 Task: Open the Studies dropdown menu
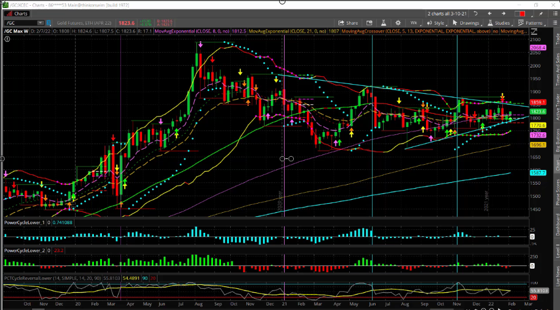coord(500,23)
